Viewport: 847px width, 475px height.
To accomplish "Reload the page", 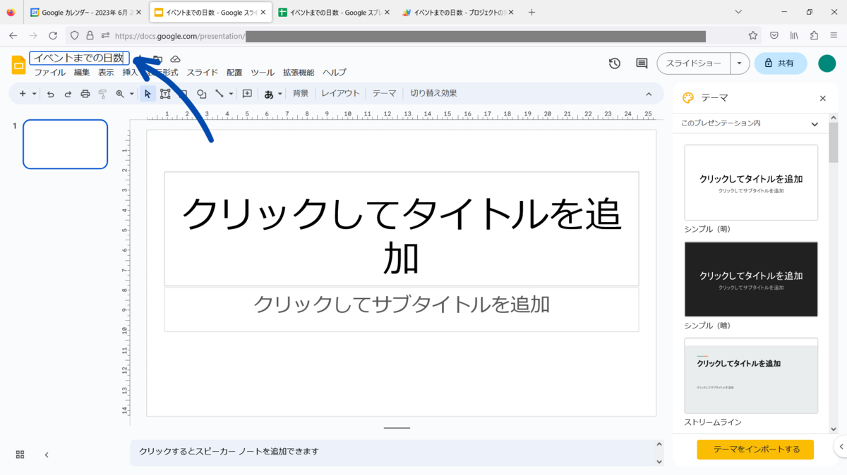I will click(x=53, y=35).
